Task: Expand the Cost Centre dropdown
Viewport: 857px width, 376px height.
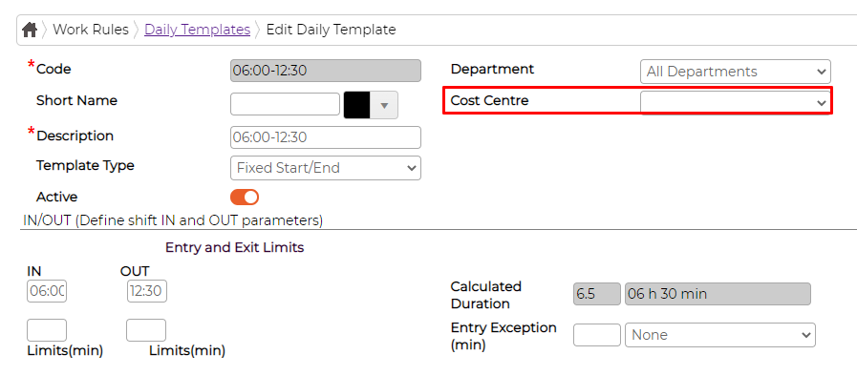Action: [735, 102]
